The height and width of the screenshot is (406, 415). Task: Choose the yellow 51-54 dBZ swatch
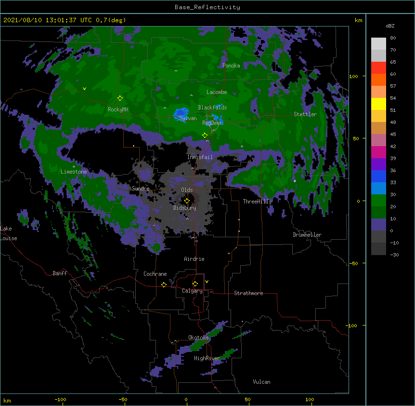(x=378, y=104)
